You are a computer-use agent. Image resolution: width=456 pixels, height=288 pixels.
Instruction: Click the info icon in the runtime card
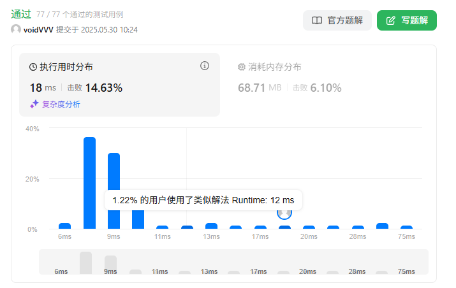(205, 66)
